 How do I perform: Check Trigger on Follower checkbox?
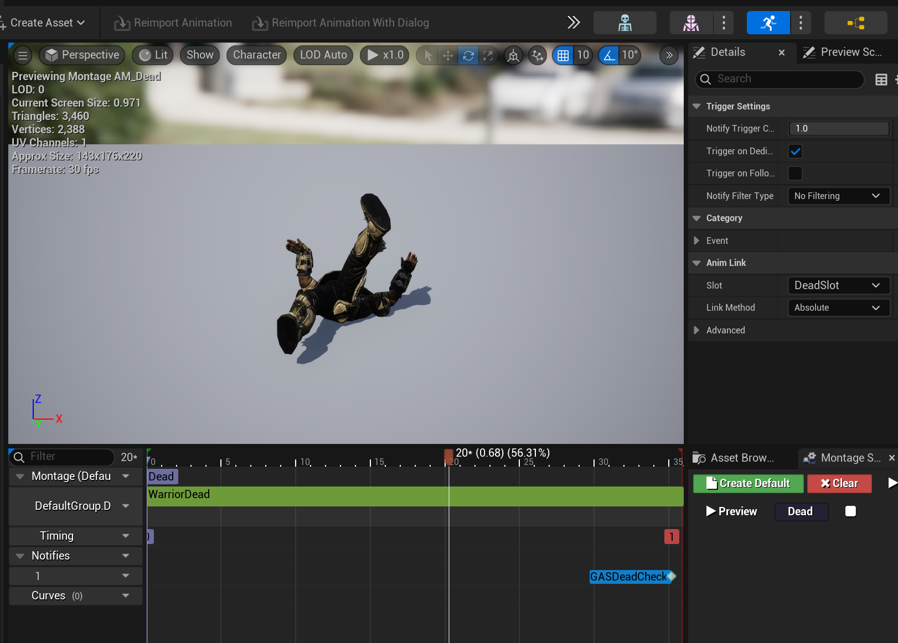click(796, 173)
